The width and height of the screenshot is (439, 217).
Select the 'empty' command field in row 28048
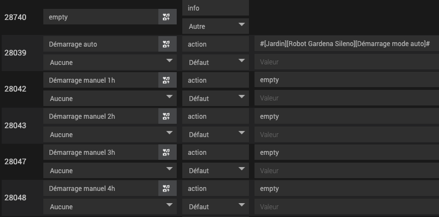(347, 189)
